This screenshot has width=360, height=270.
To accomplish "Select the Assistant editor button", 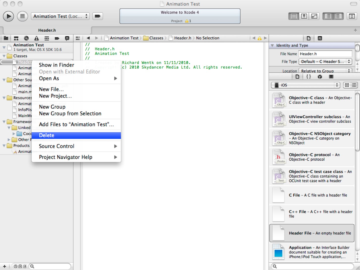I will [x=304, y=16].
